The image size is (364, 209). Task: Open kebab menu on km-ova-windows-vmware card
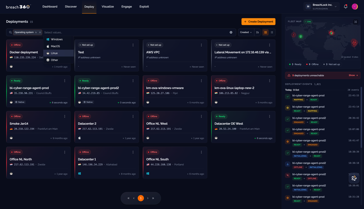[201, 81]
